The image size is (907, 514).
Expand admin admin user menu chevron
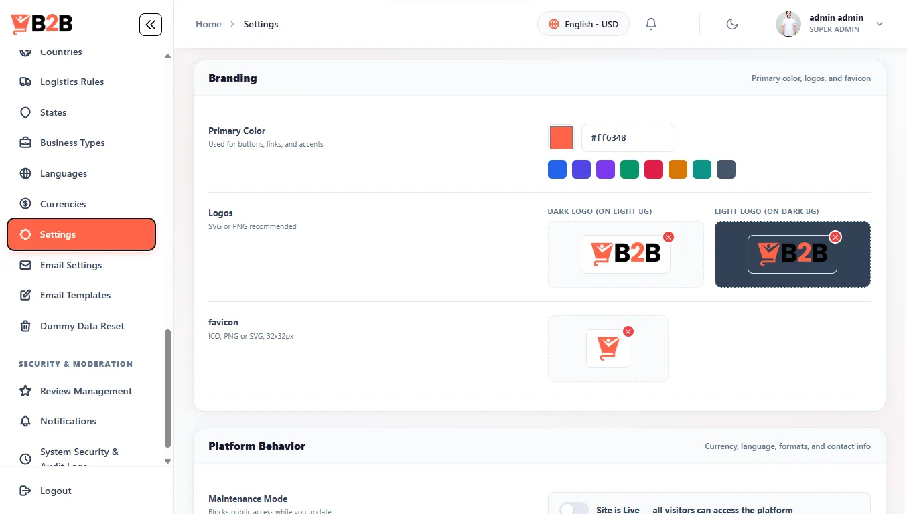[880, 24]
